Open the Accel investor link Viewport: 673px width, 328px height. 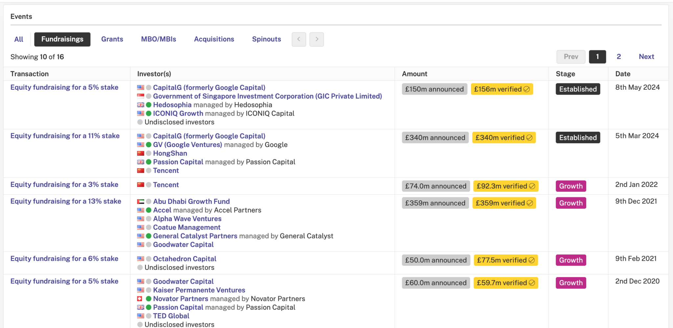tap(162, 210)
